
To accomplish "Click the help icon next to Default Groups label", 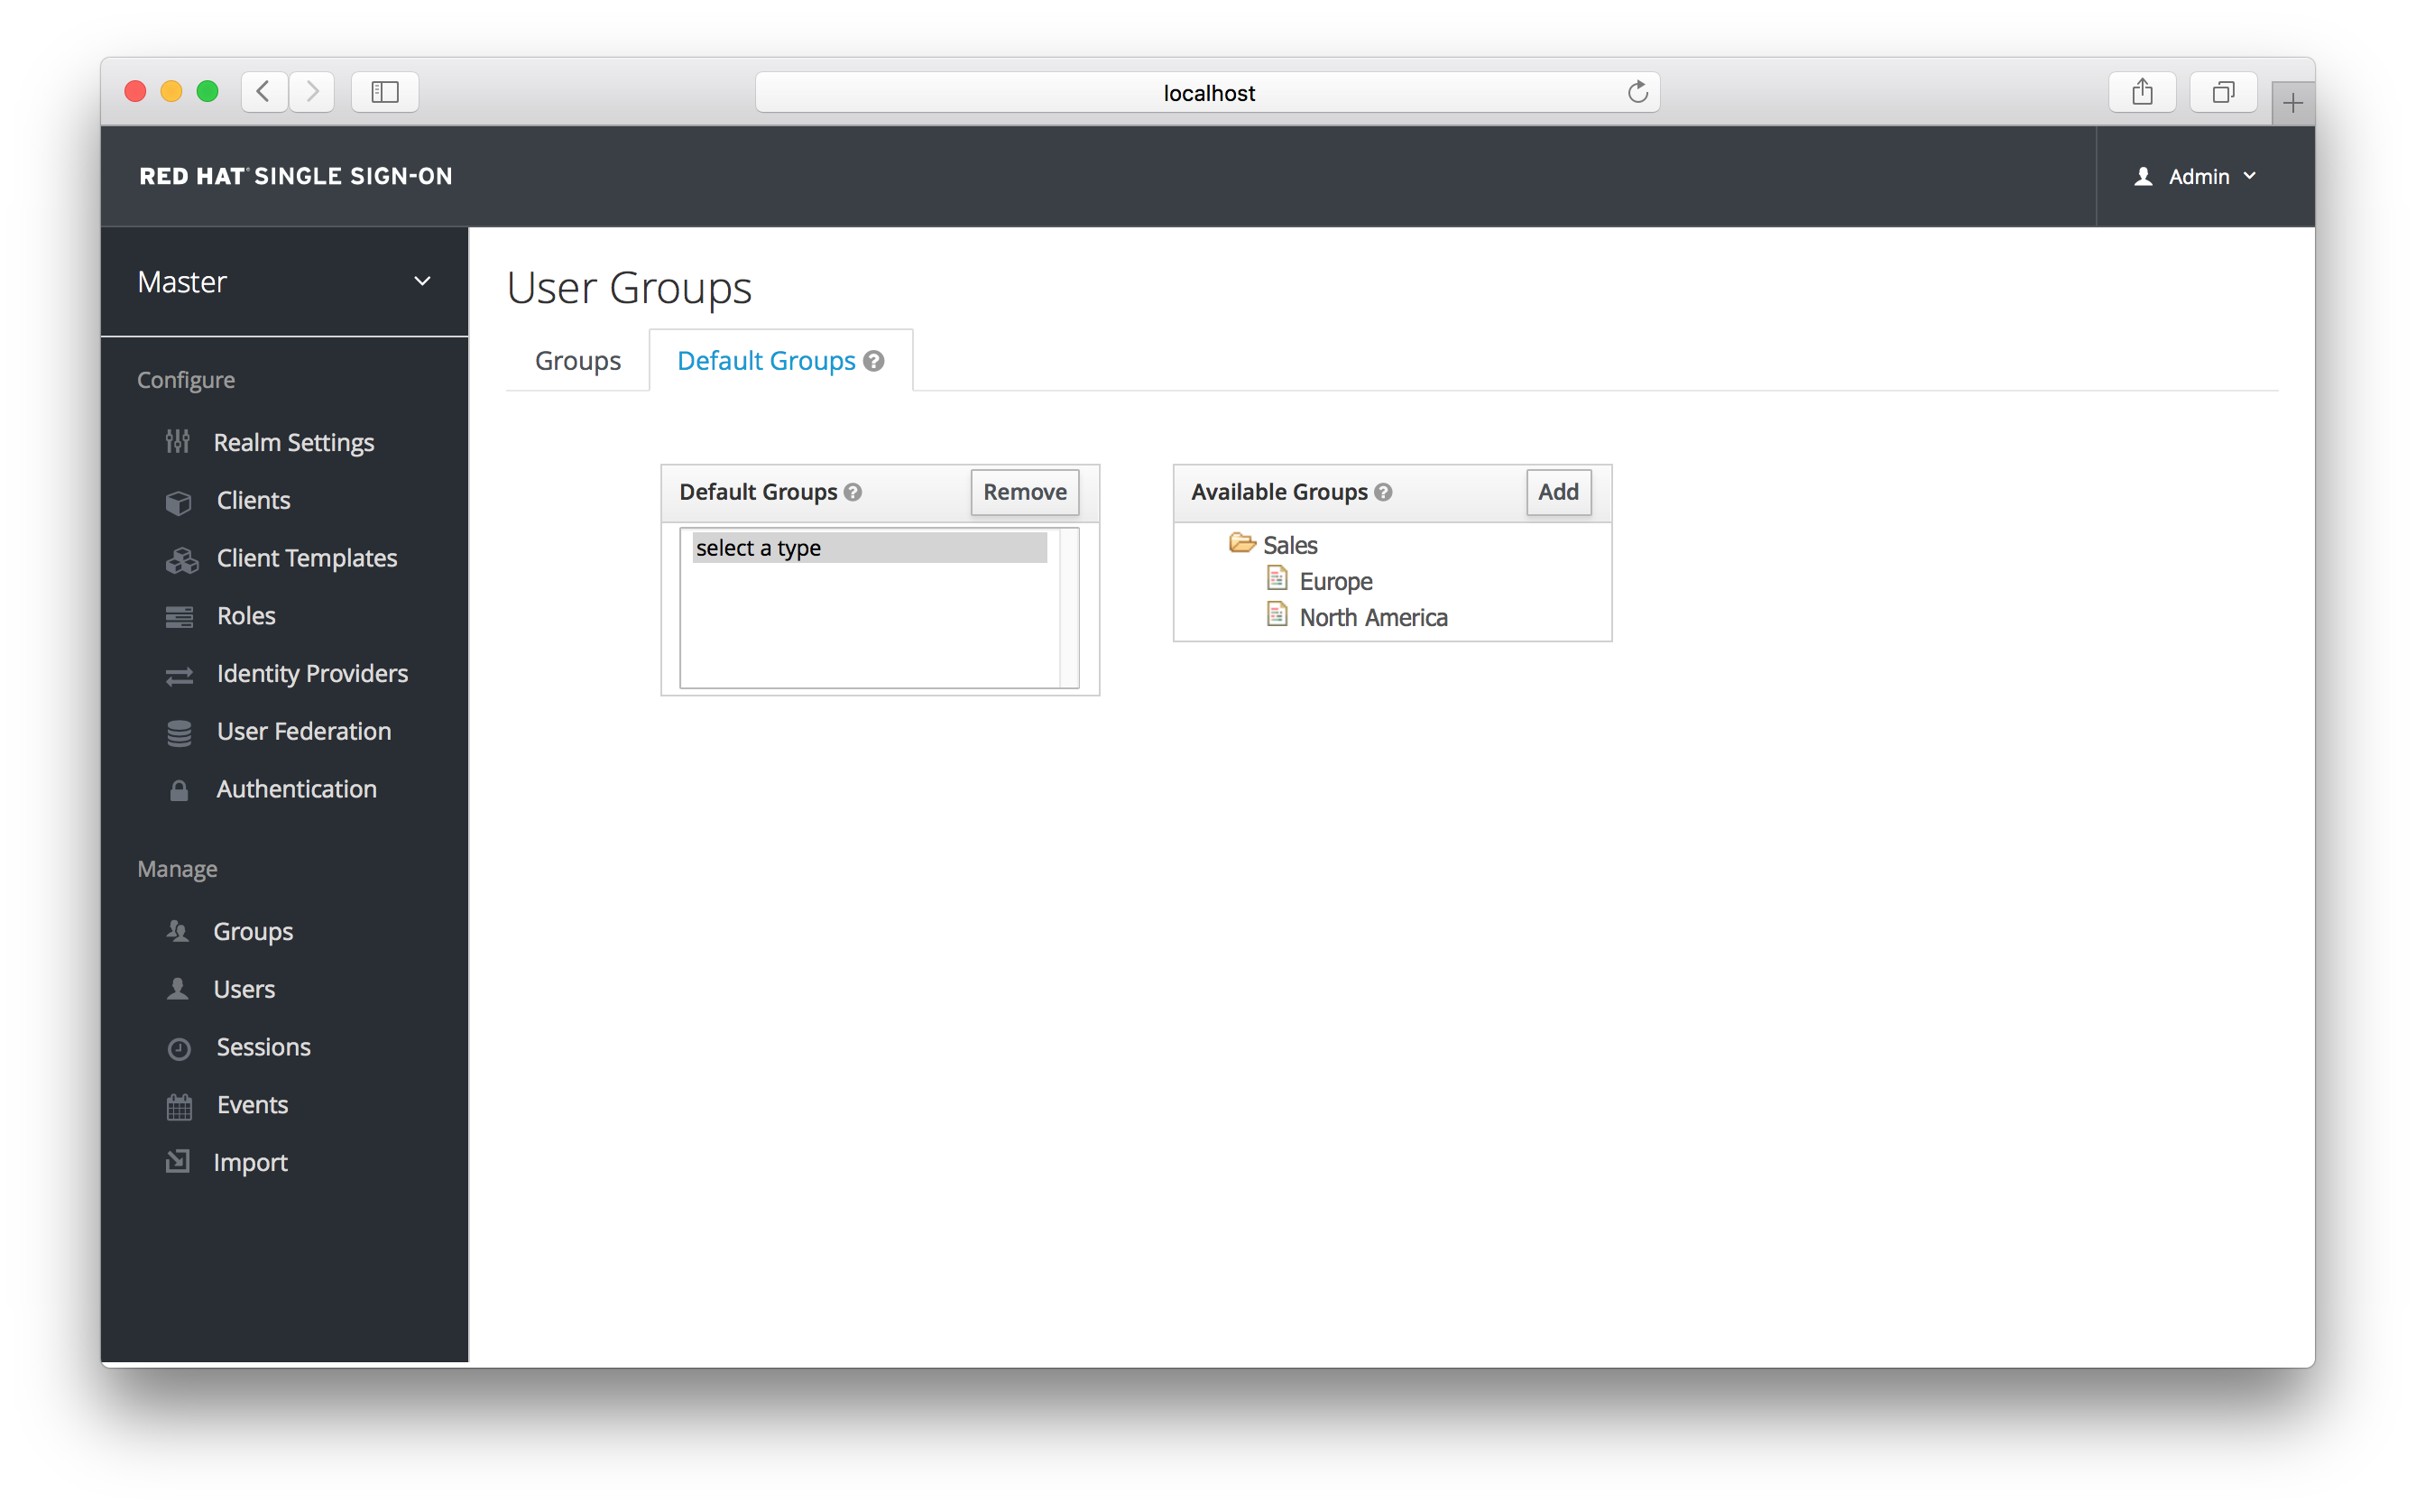I will [x=853, y=492].
